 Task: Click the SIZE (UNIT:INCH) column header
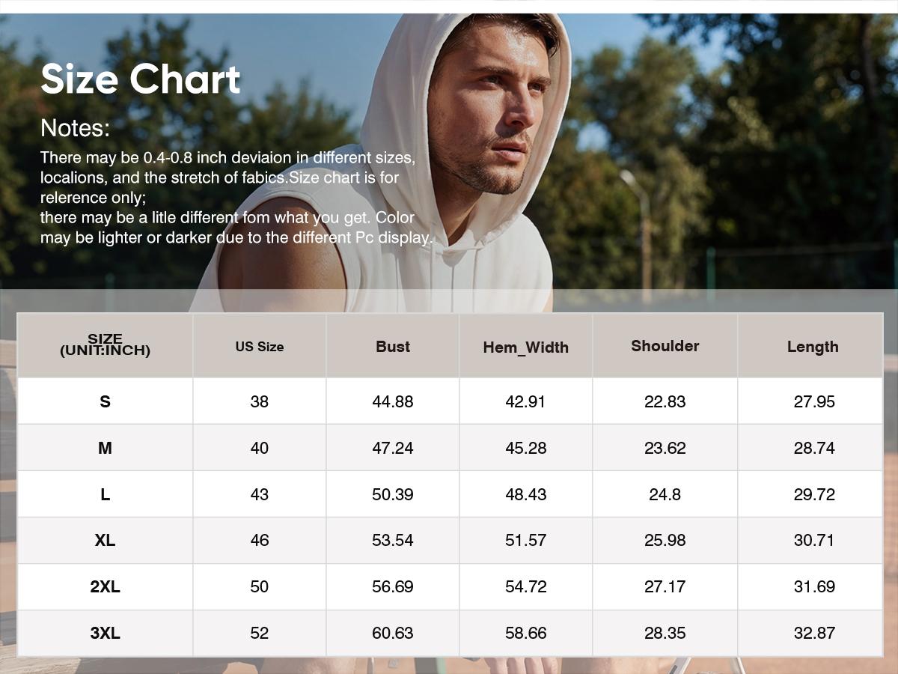click(105, 345)
